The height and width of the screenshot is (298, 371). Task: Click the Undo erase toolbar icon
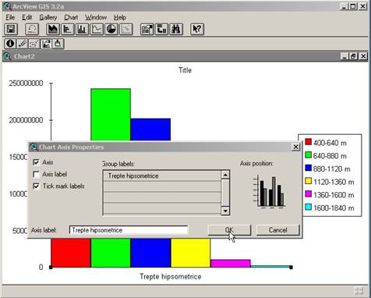(32, 29)
